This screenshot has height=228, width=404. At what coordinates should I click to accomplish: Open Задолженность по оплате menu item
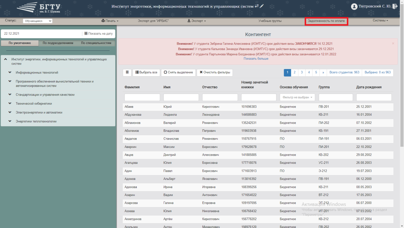point(326,21)
